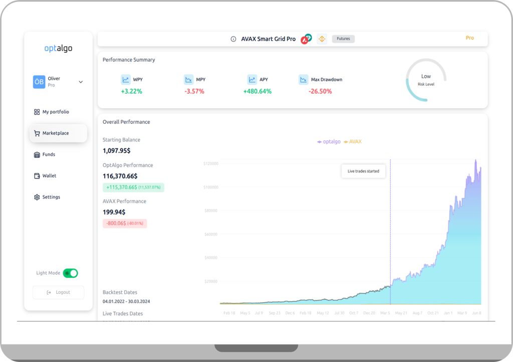Expand the Oliver account dropdown chevron

(81, 82)
